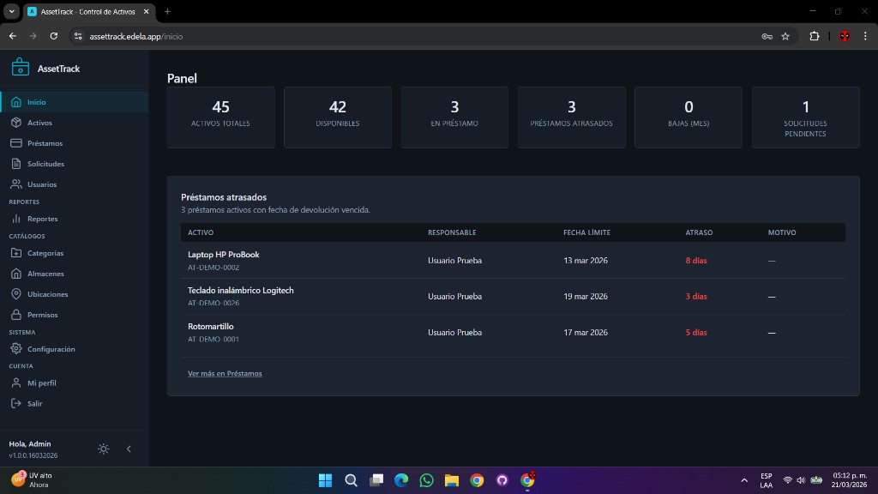Click the Ver más en Préstamos link
878x494 pixels.
point(225,374)
